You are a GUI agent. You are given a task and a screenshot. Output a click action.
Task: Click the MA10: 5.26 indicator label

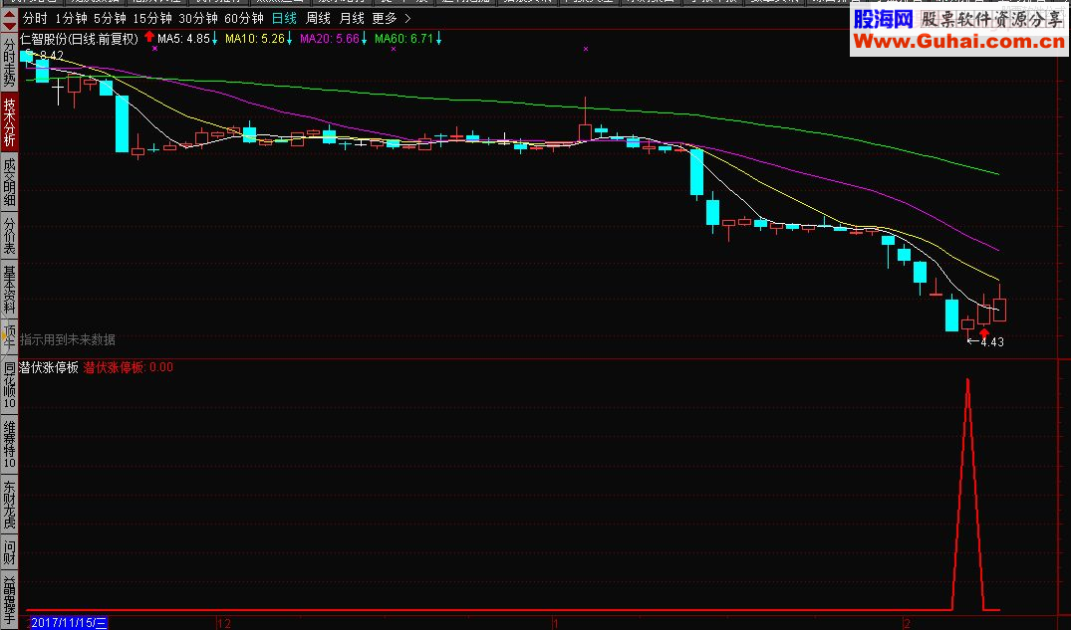point(255,39)
